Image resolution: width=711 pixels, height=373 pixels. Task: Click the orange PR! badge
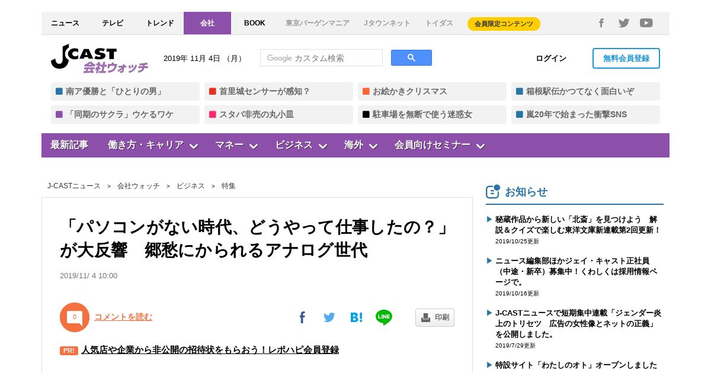(x=69, y=351)
